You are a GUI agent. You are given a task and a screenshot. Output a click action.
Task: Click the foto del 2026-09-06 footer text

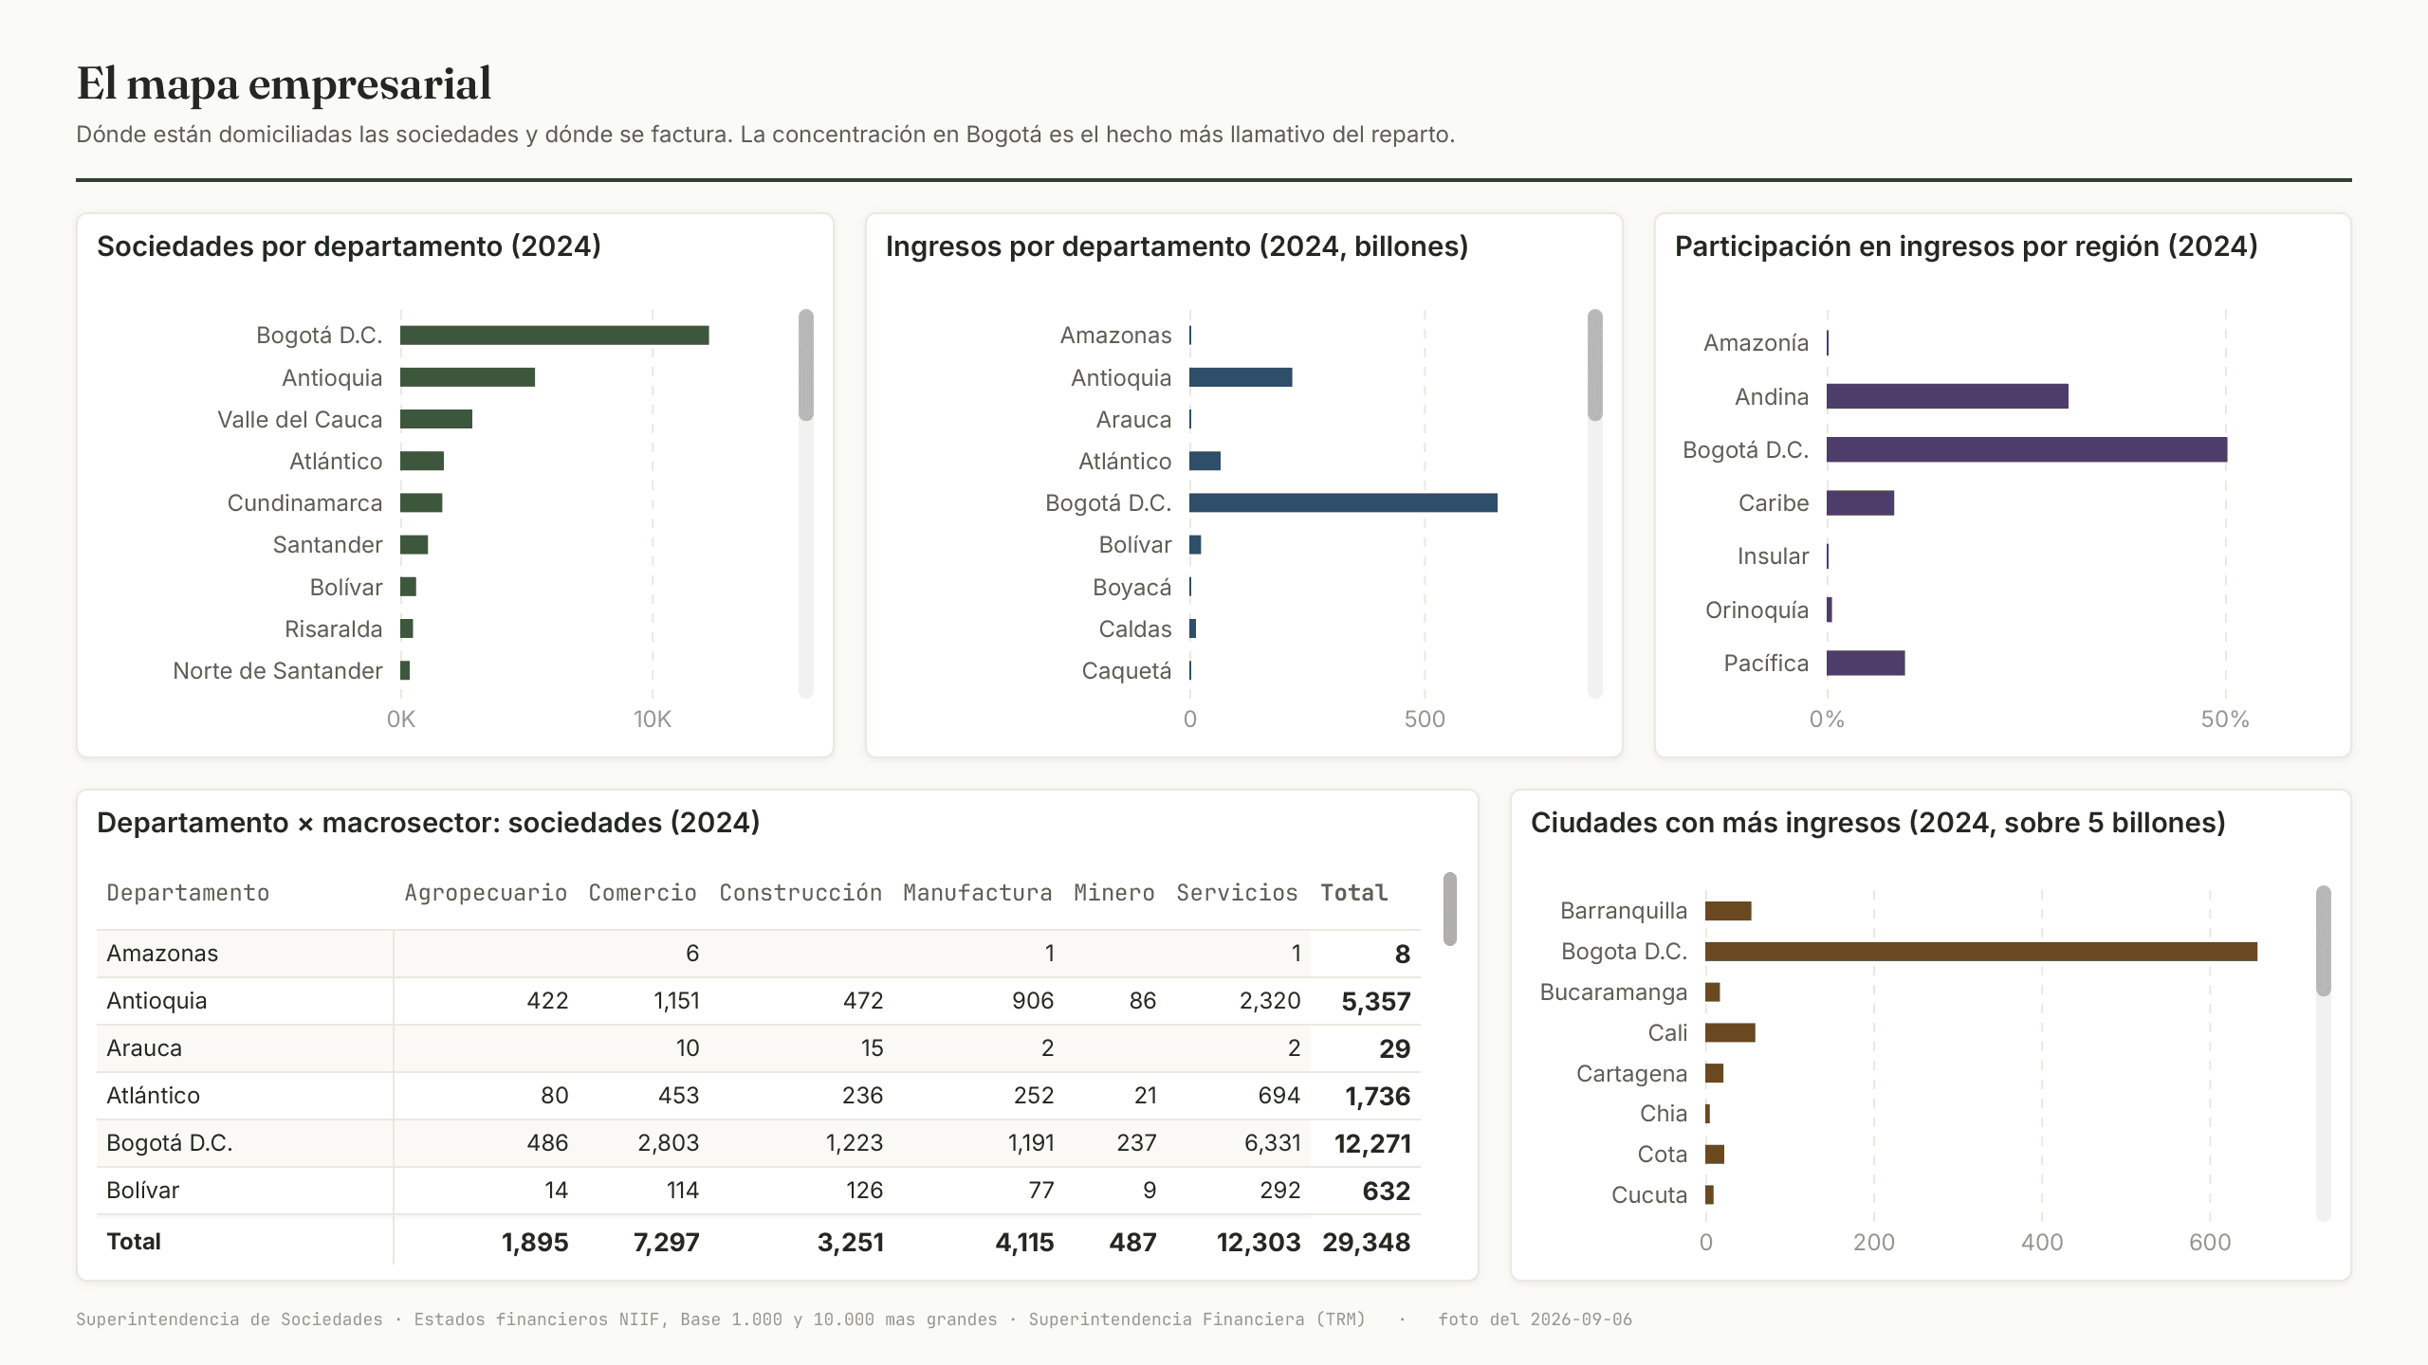click(1535, 1319)
